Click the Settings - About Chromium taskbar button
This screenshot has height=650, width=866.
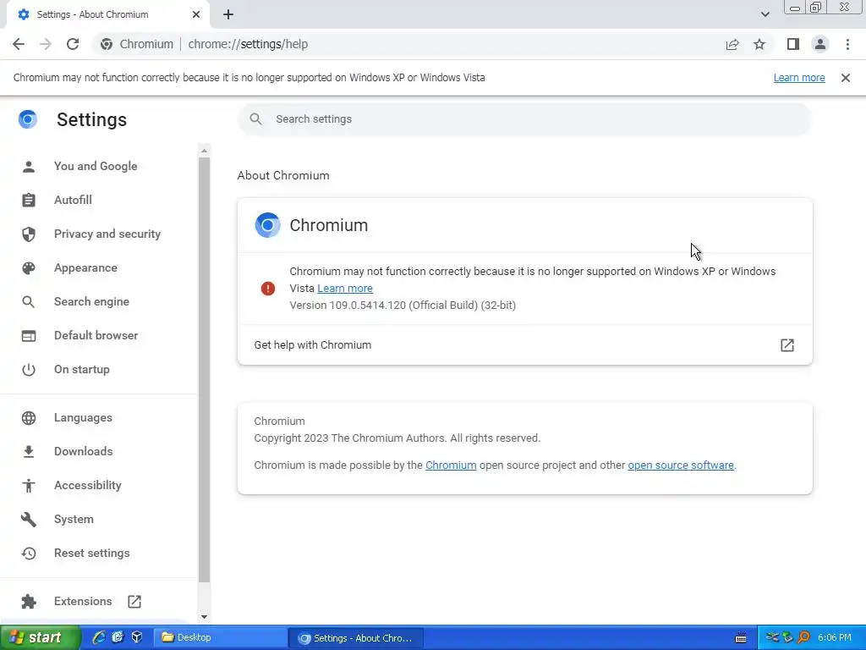tap(356, 638)
